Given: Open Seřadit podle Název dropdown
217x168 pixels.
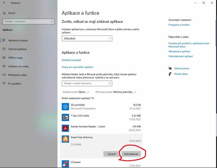Looking at the screenshot, I should [76, 92].
